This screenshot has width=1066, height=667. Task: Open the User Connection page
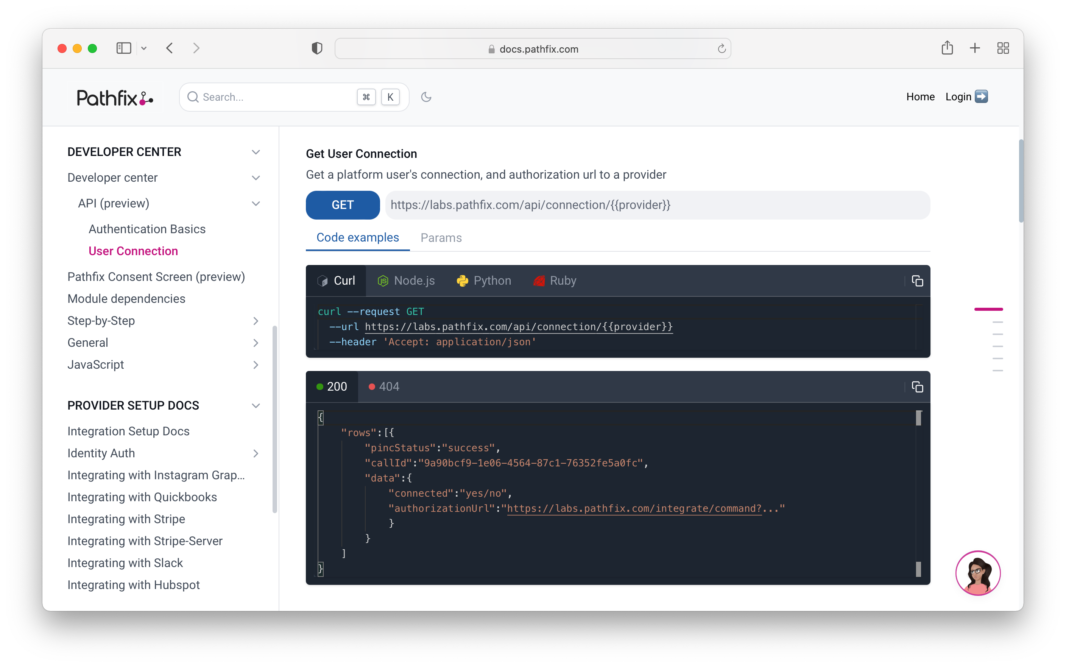[133, 251]
